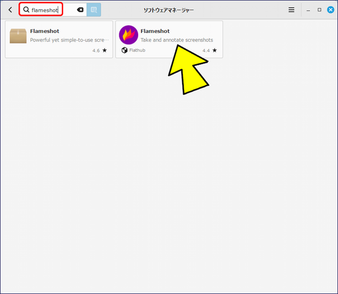Click the purple Flameshot flame icon
This screenshot has height=294, width=338.
coord(128,35)
